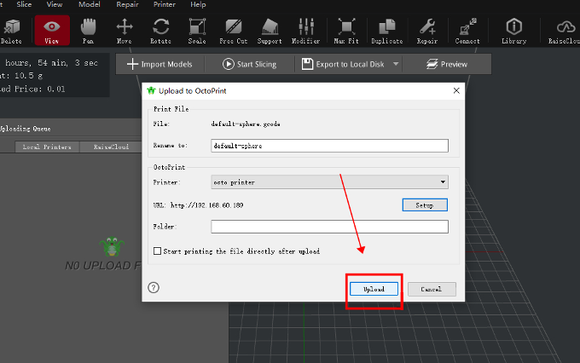Click the Preview button
Screen dimensions: 580x363
[x=447, y=64]
